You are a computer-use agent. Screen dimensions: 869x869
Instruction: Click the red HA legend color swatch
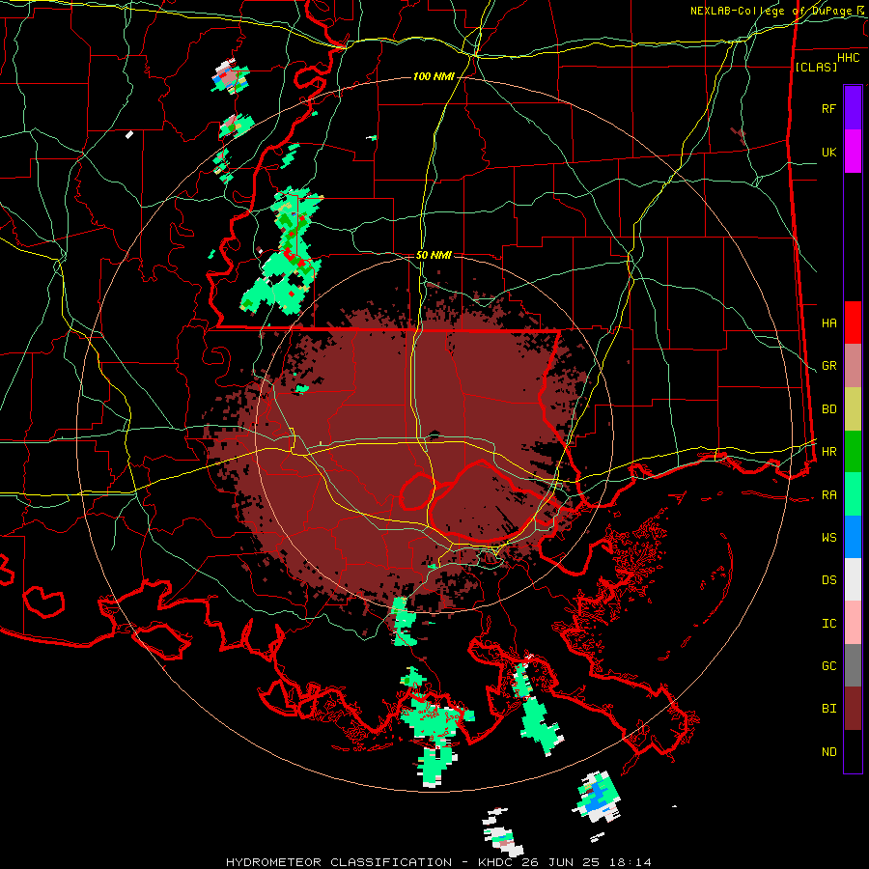pyautogui.click(x=853, y=322)
